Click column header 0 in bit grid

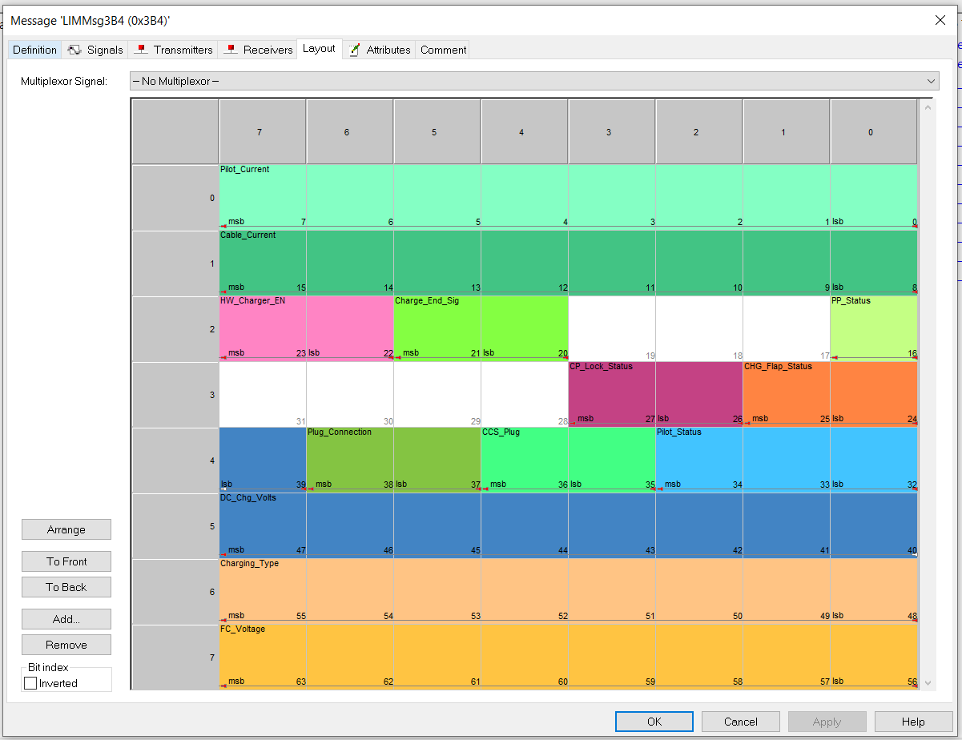coord(874,132)
